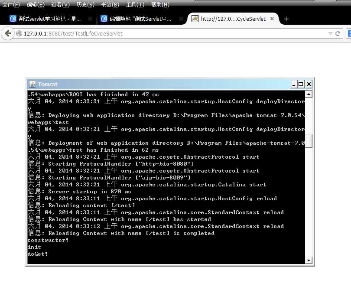Screen dimensions: 351x290
Task: Click the 'init' console output line
Action: 34,247
